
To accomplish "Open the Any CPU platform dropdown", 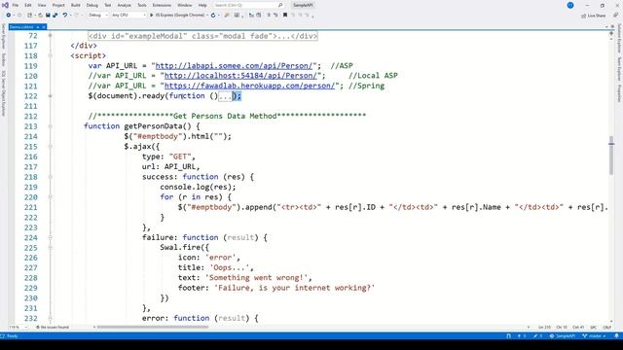I will click(x=128, y=16).
